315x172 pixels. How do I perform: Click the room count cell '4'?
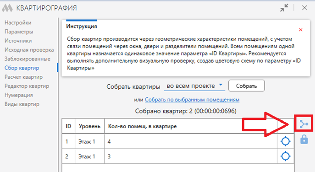[191, 141]
